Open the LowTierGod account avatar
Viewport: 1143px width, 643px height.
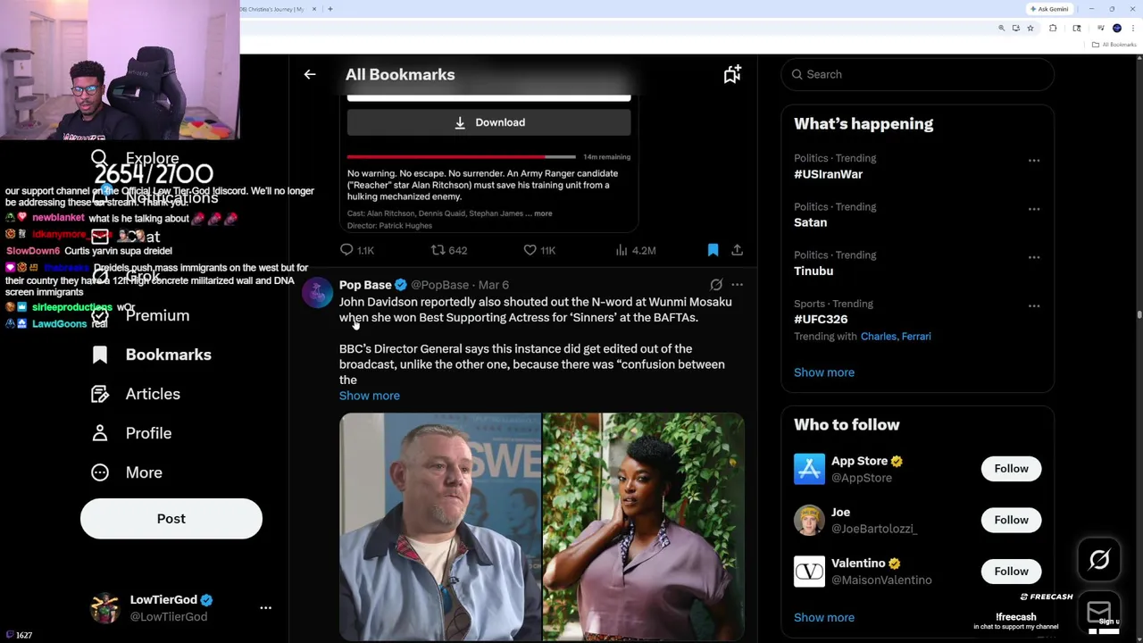click(x=105, y=608)
